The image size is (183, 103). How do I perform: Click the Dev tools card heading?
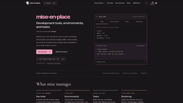[x=41, y=96]
